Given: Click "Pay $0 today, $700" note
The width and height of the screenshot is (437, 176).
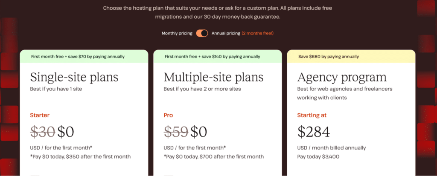Looking at the screenshot, I should (214, 156).
